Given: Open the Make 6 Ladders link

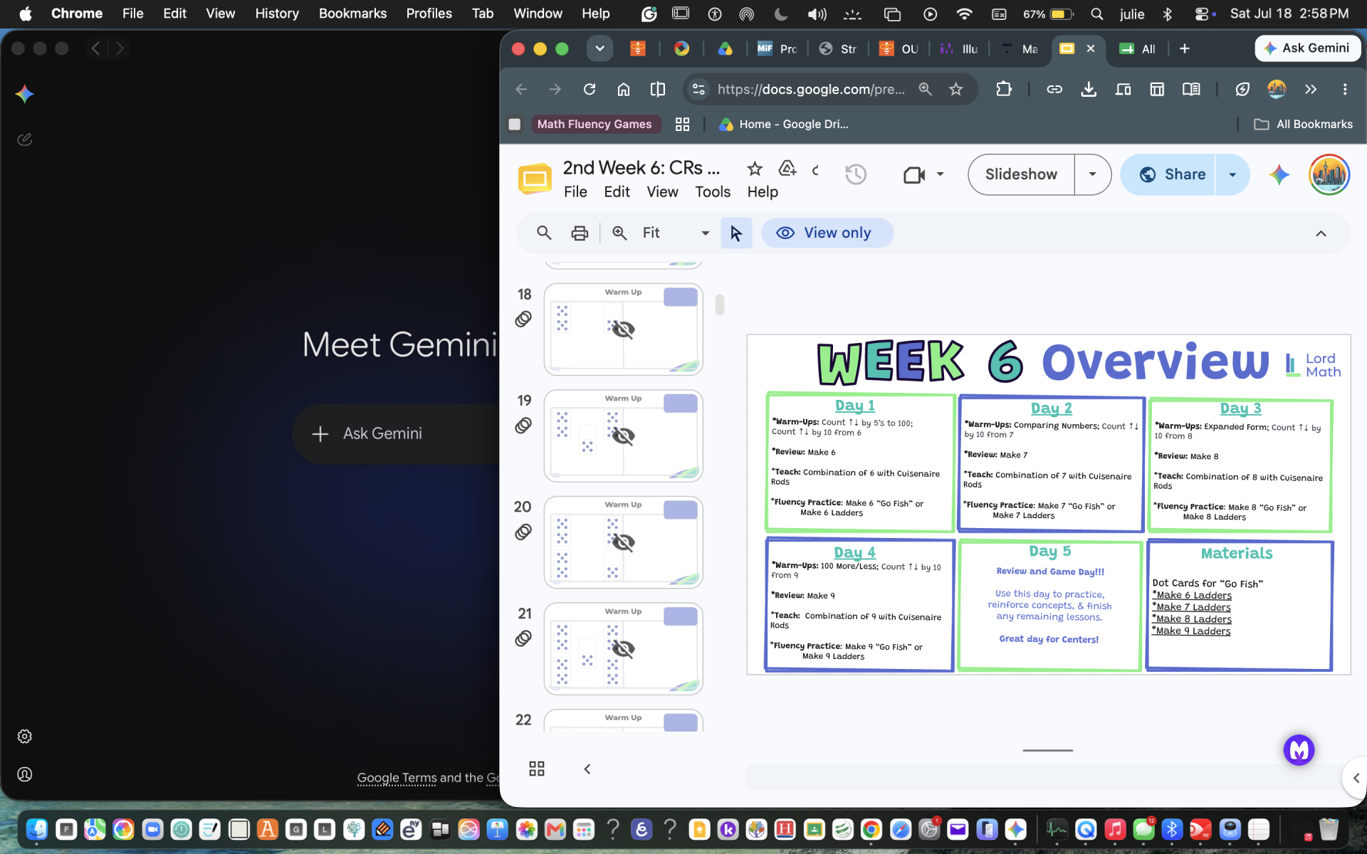Looking at the screenshot, I should [1193, 596].
